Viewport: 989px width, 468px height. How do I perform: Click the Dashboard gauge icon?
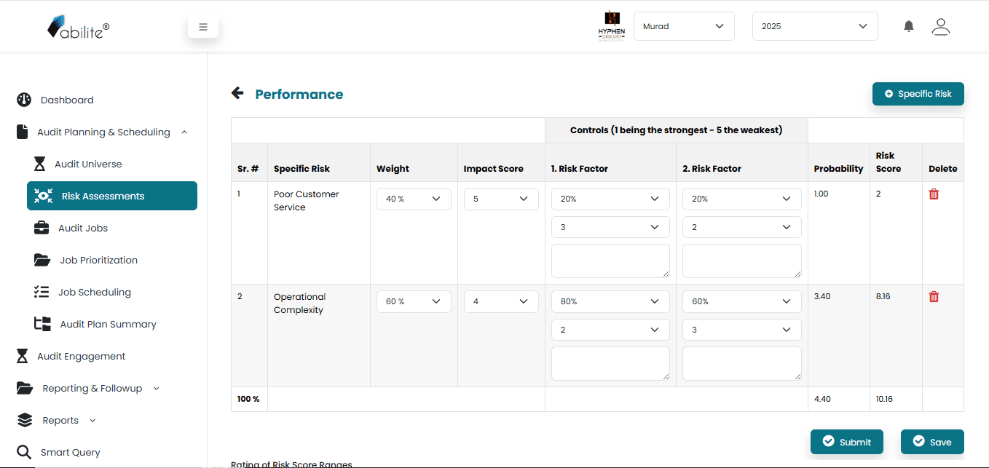pyautogui.click(x=24, y=100)
